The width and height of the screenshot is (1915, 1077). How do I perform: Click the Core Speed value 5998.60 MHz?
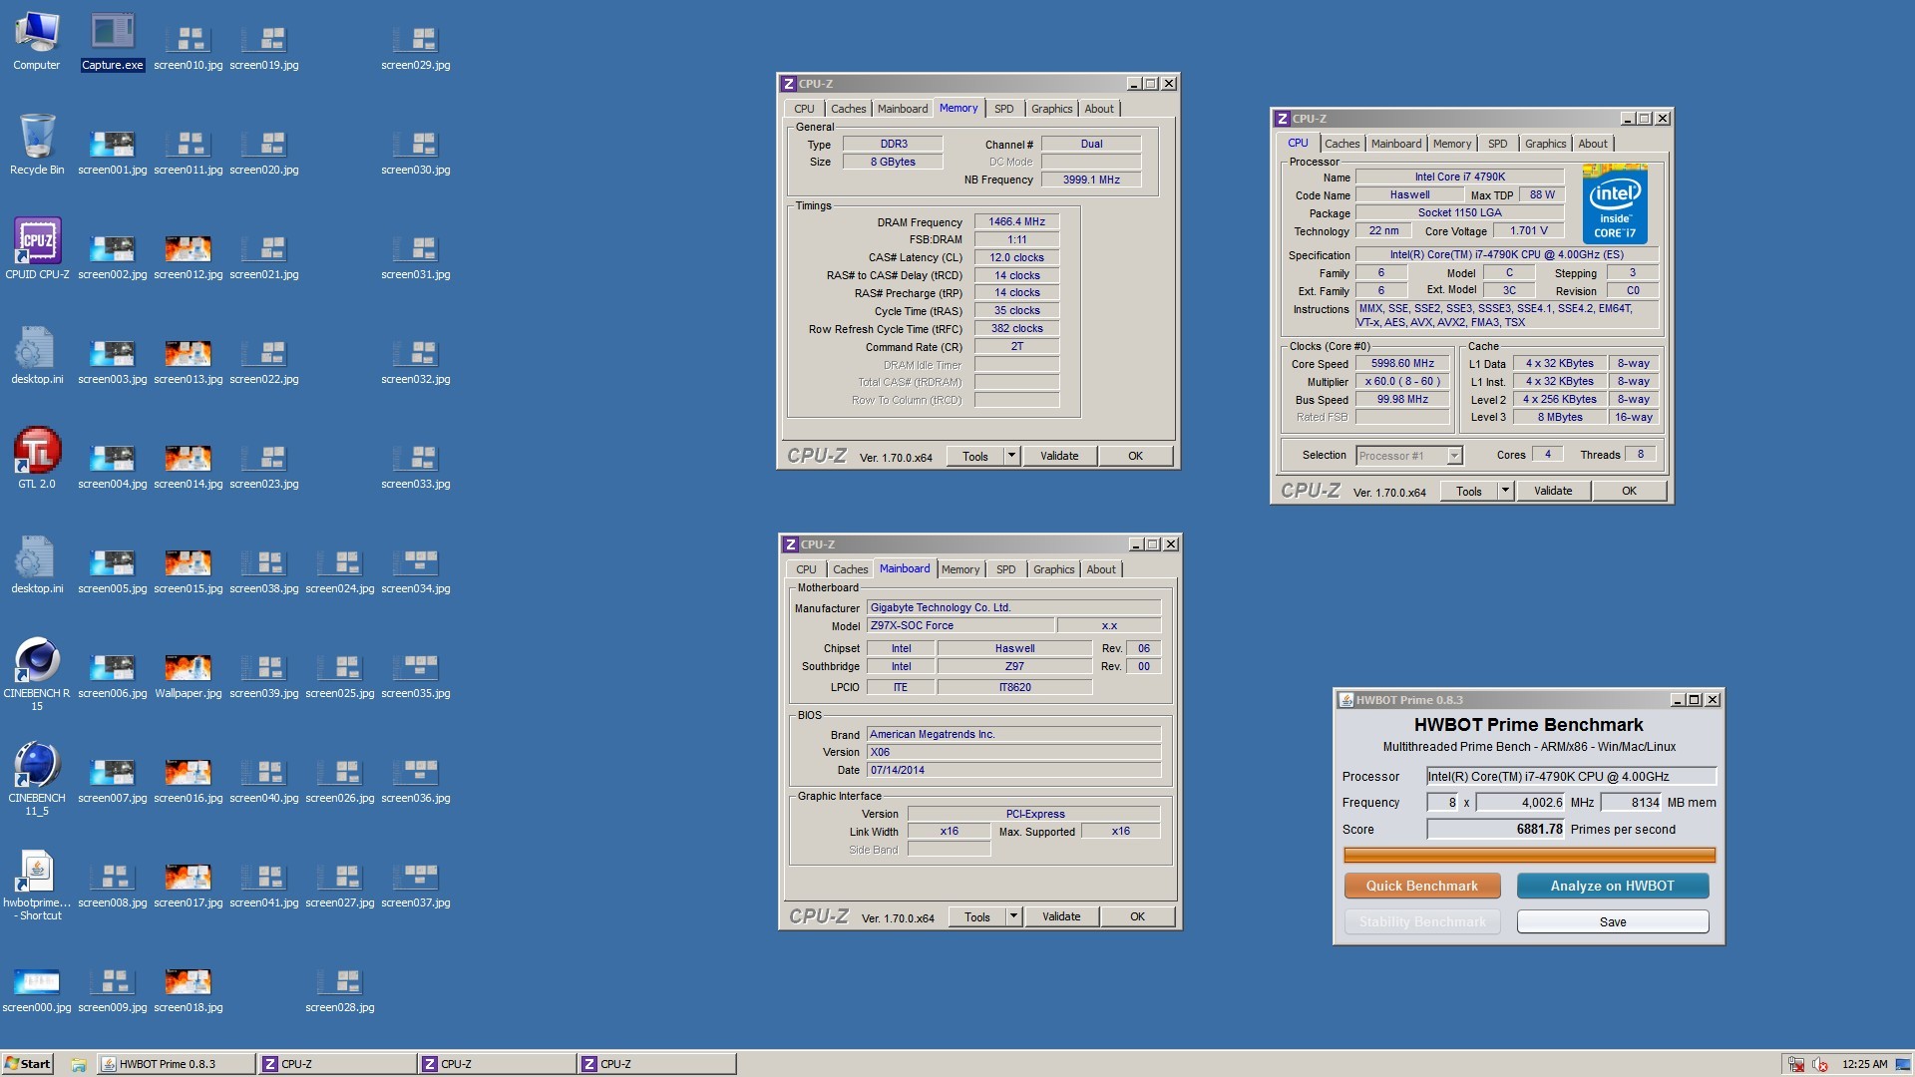coord(1402,364)
